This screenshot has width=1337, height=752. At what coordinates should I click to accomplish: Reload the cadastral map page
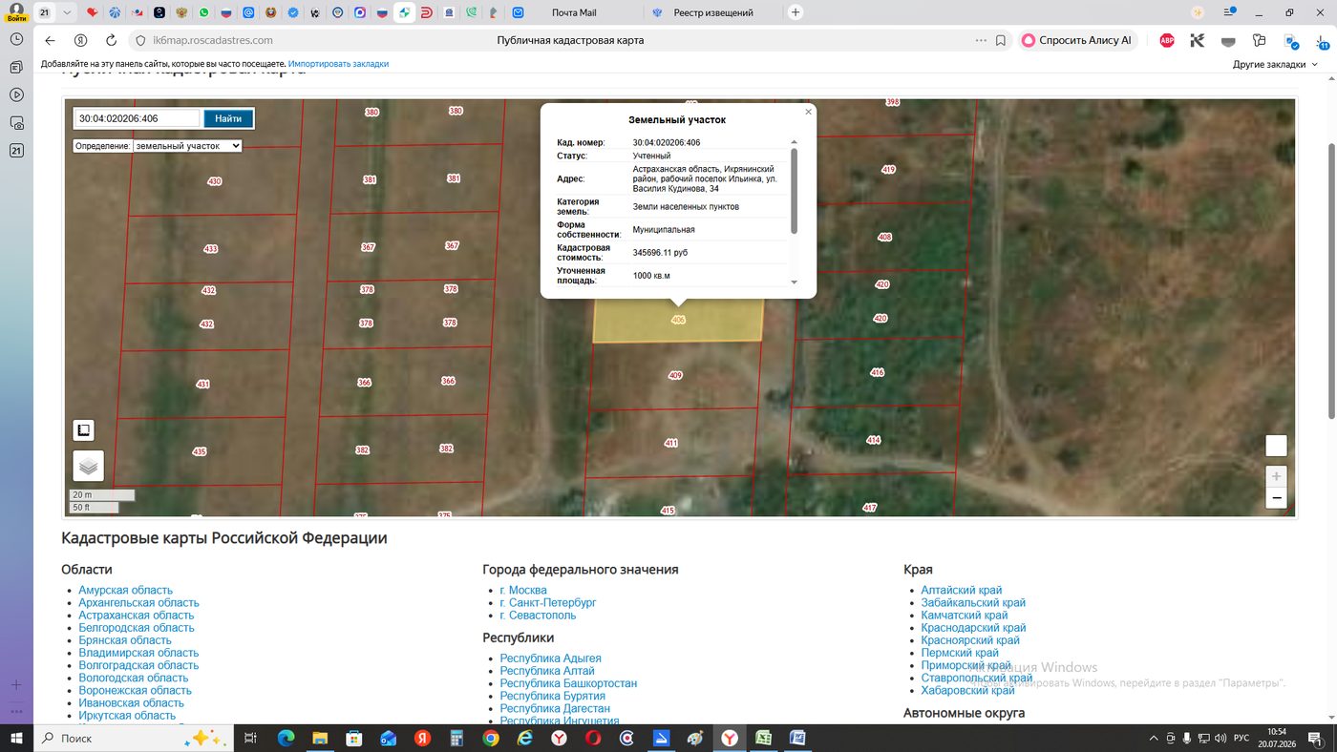111,41
